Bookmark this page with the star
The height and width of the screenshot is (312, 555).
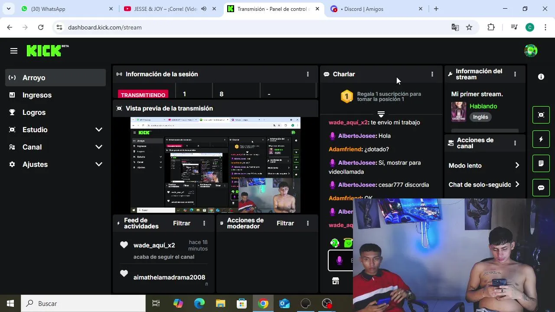point(469,27)
